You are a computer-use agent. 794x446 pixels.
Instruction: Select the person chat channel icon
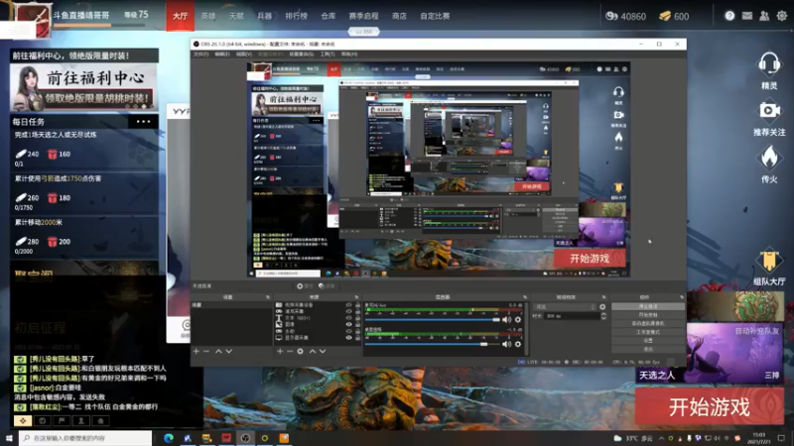point(81,420)
